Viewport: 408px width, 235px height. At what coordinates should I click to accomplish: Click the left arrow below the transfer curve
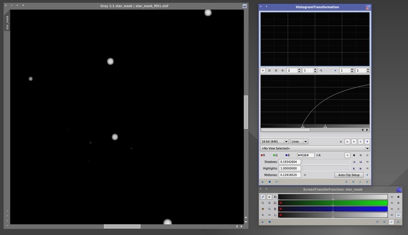(363, 130)
